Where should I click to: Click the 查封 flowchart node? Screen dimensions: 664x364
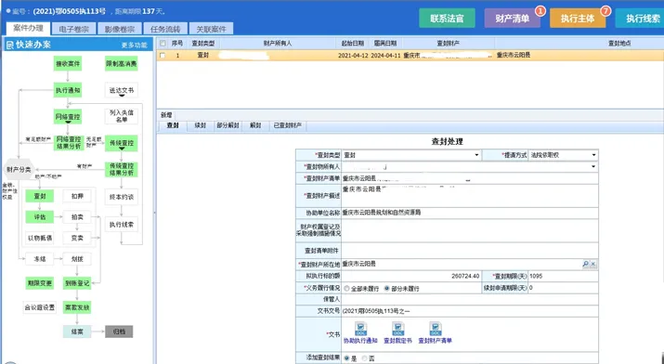40,196
